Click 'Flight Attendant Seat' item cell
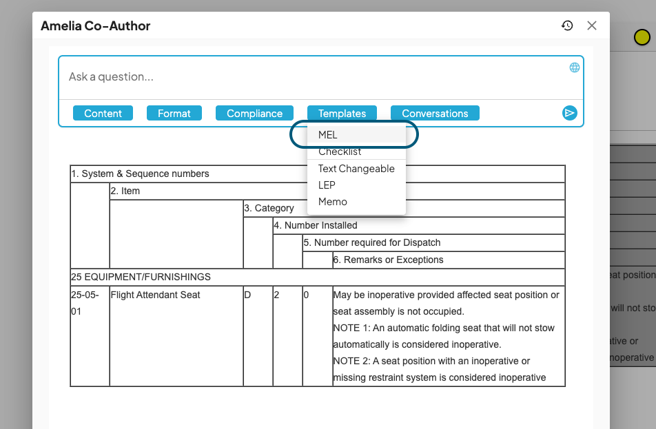 coord(176,336)
